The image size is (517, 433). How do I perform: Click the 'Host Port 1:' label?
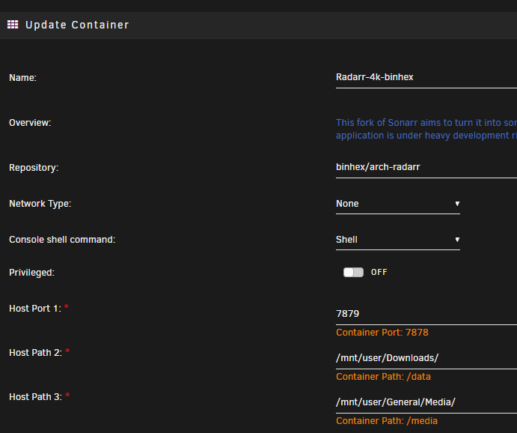pyautogui.click(x=35, y=309)
